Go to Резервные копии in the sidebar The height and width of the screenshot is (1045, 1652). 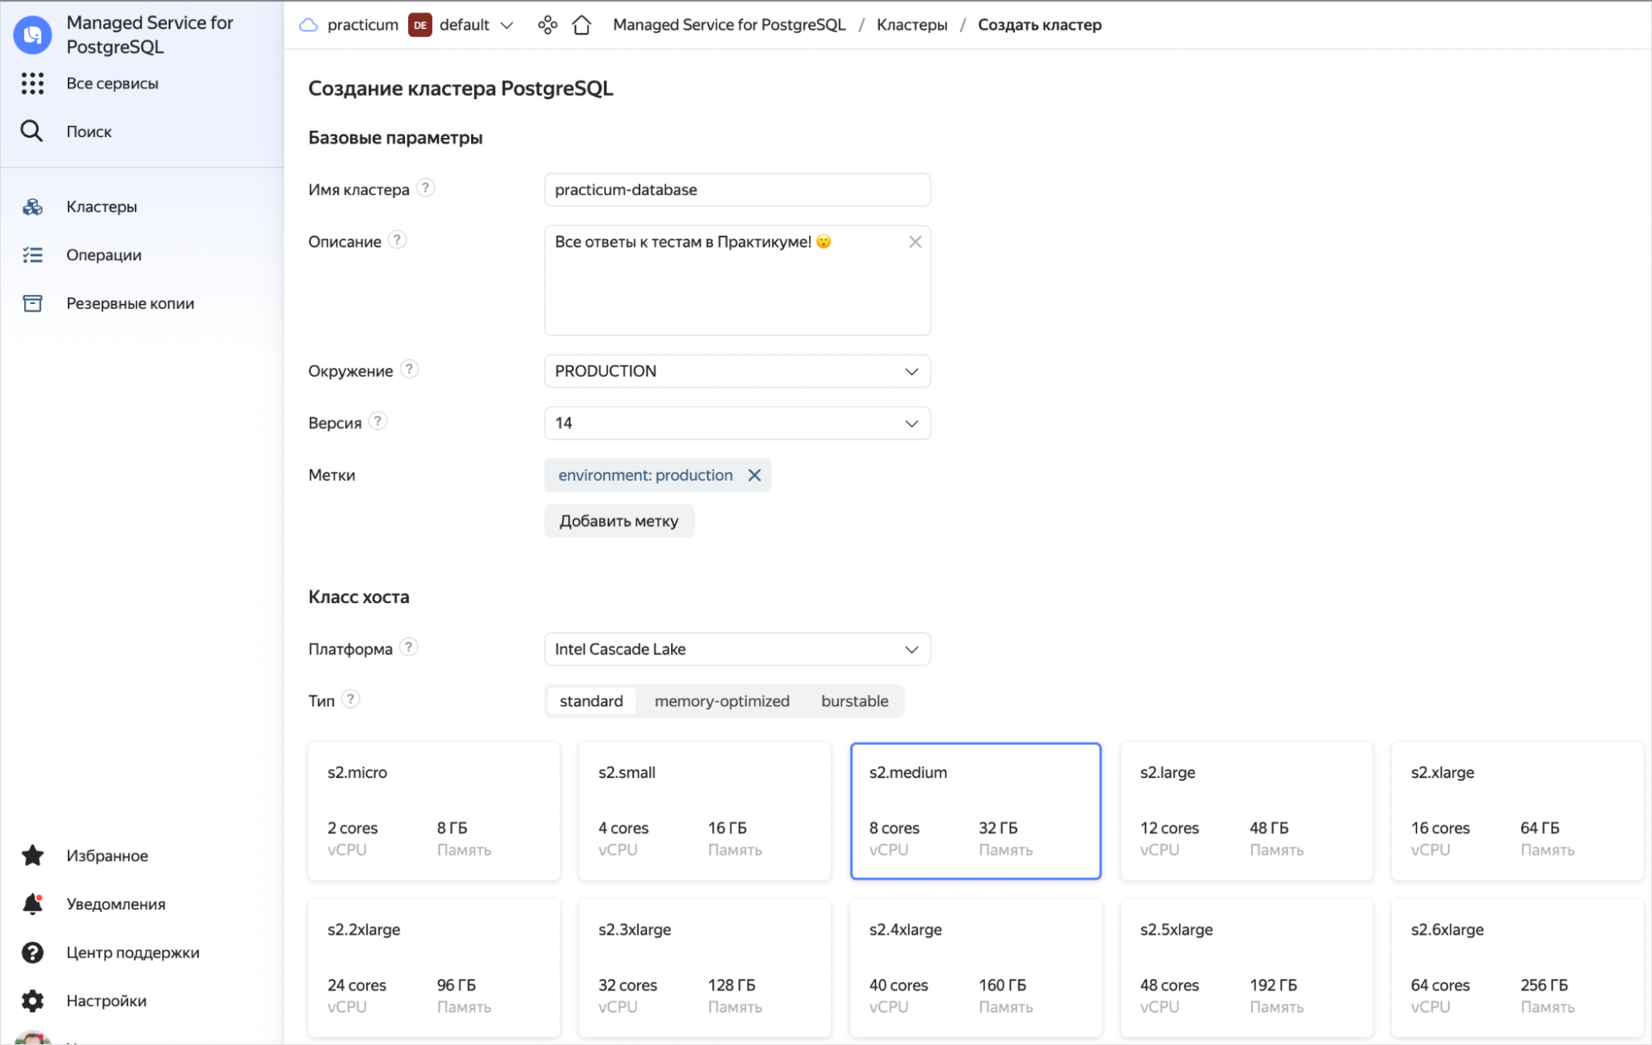click(x=131, y=304)
